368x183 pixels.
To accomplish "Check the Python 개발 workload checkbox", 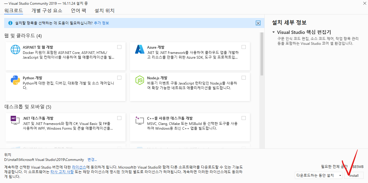I will click(119, 78).
